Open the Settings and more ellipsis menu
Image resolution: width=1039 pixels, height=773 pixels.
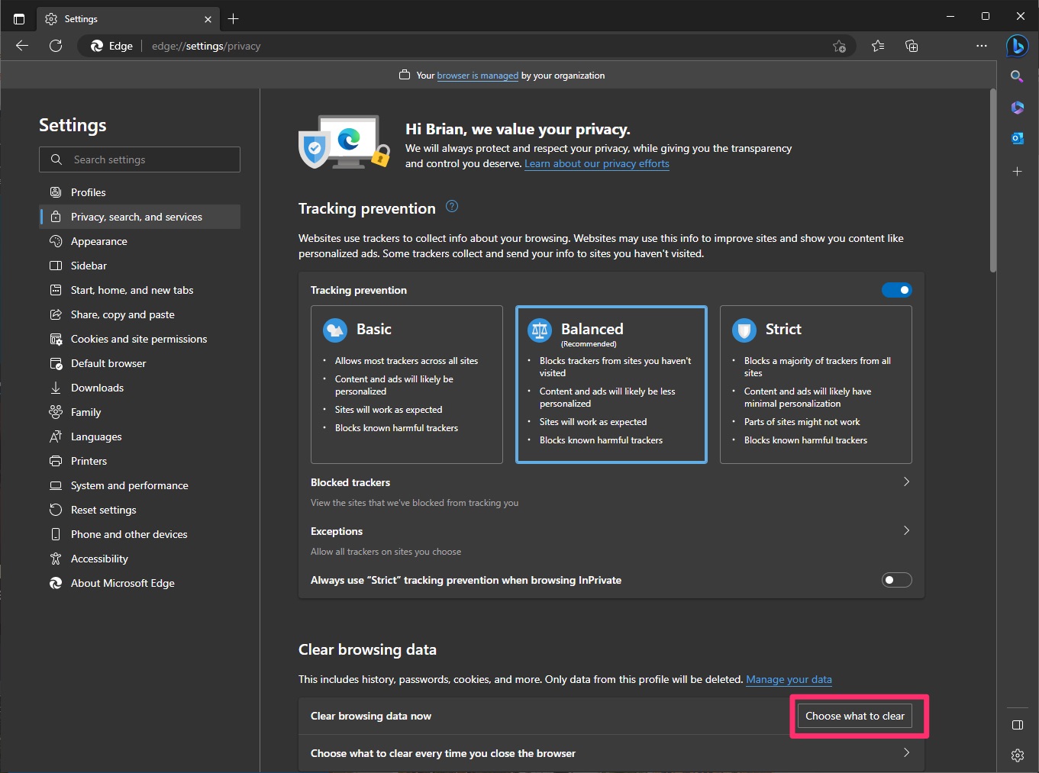point(981,46)
